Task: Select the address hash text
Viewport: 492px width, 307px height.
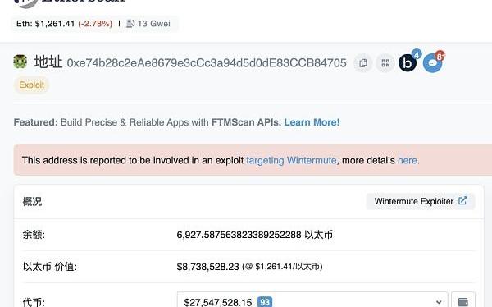Action: tap(207, 63)
